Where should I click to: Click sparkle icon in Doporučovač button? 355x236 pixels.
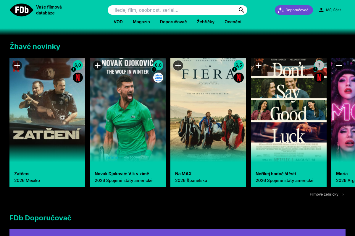[x=281, y=10]
